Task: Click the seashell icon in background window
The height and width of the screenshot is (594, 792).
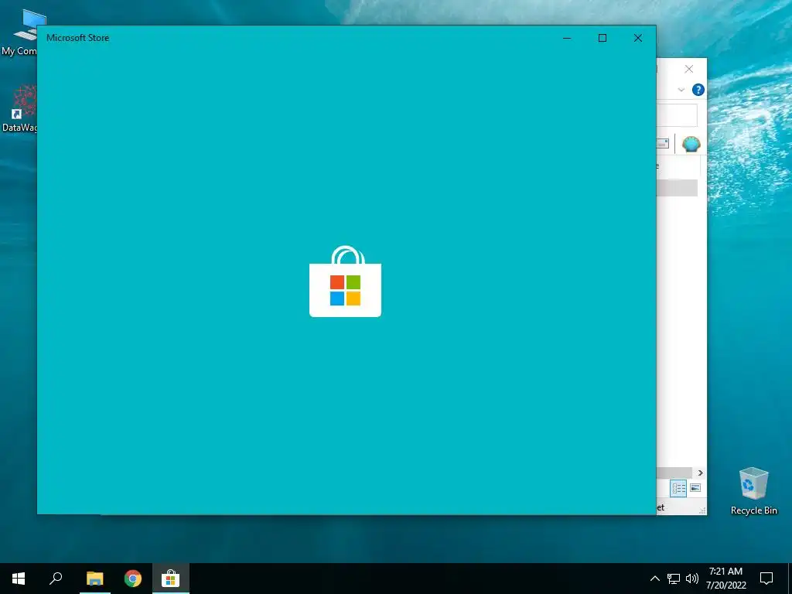Action: tap(691, 145)
